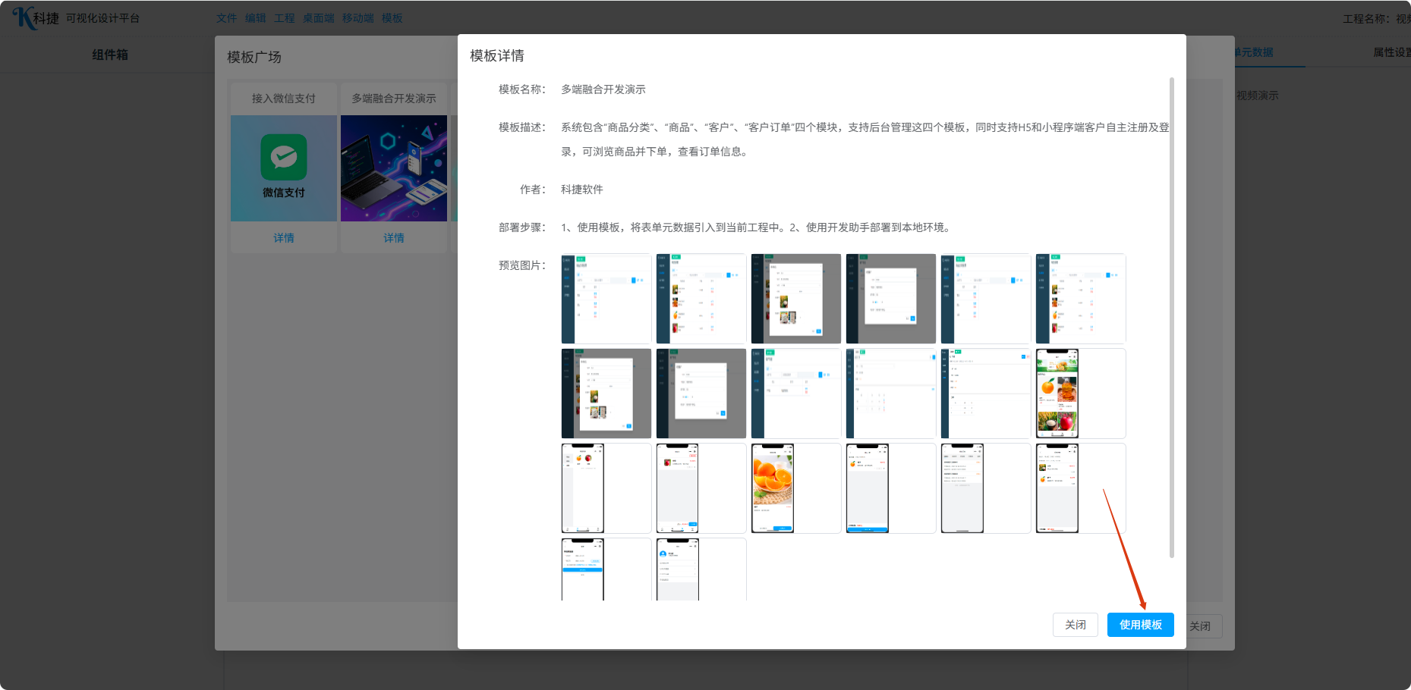Open the 移动端 menu

pos(357,18)
